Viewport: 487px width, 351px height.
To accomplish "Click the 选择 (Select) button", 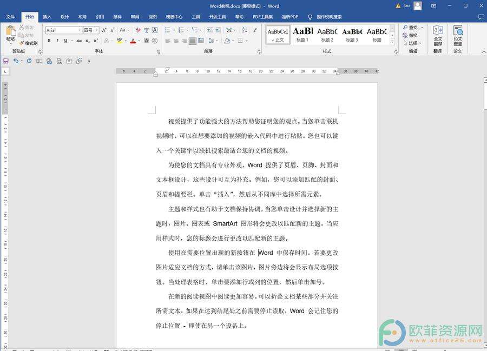I will point(412,43).
